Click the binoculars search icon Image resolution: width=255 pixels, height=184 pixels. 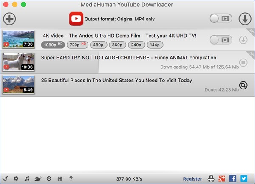[60, 178]
